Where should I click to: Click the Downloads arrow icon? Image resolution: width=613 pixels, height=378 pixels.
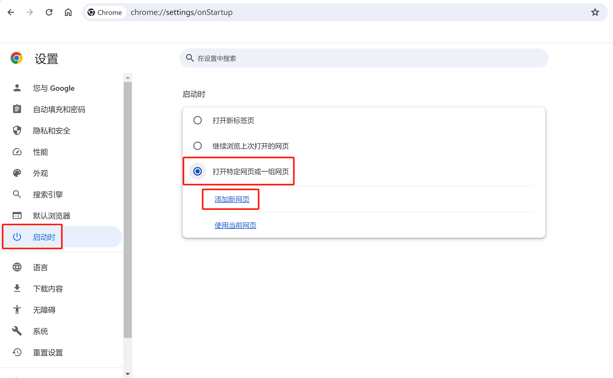click(17, 288)
